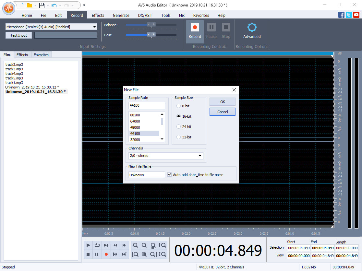Choose the 24-bit sample size option
The width and height of the screenshot is (362, 271).
(178, 126)
